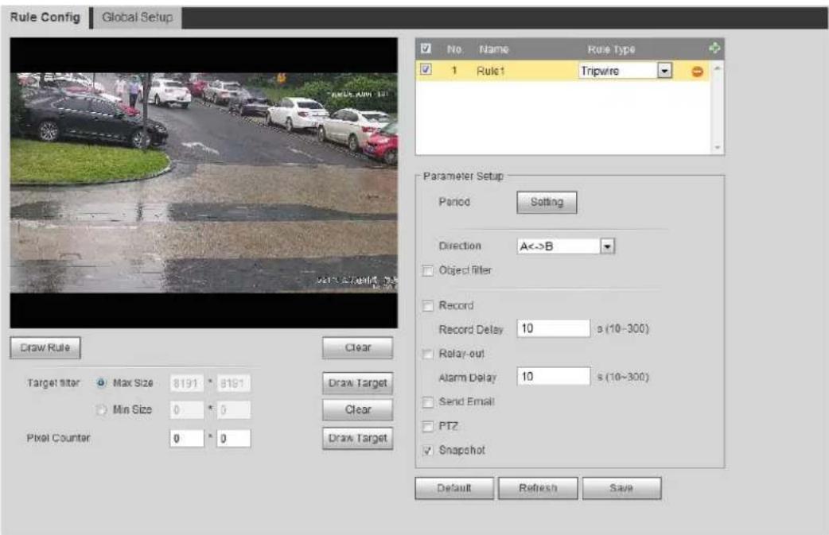
Task: Click the Record Delay input field
Action: tap(553, 328)
